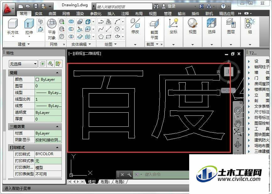The height and width of the screenshot is (194, 272).
Task: Switch to the 常用 ribbon tab
Action: (24, 13)
